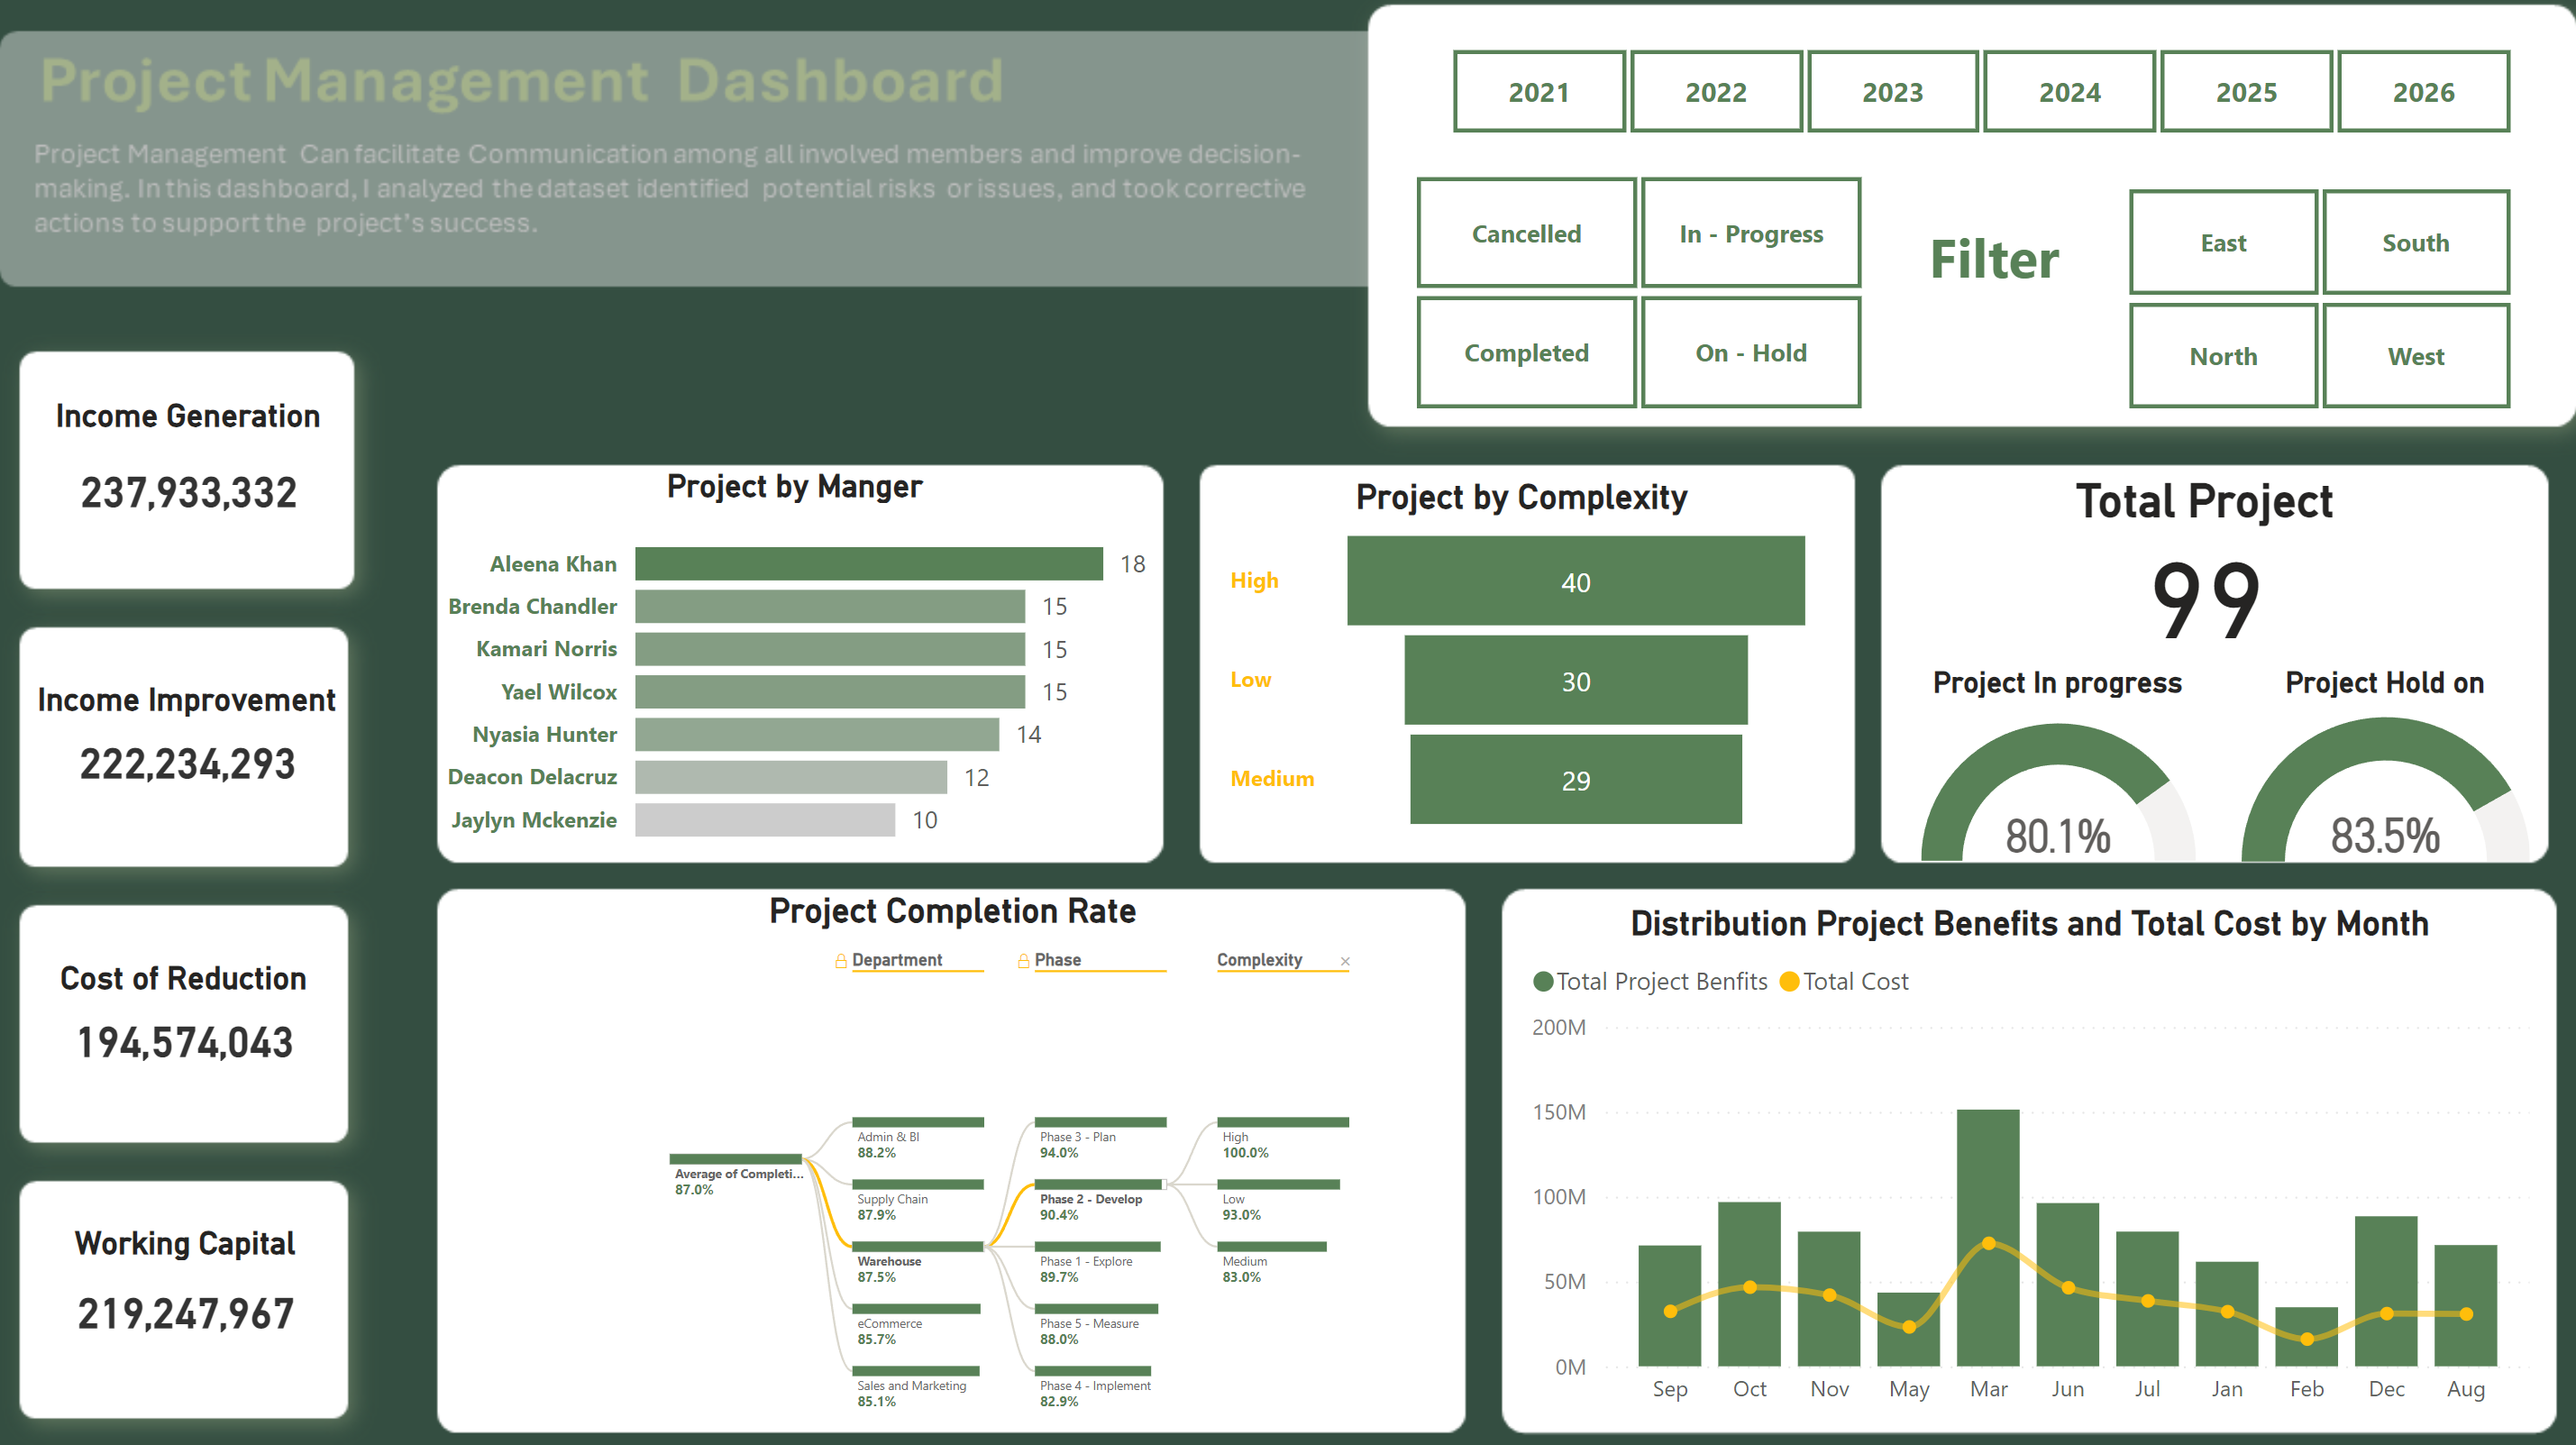Filter by the 2026 year button

pyautogui.click(x=2423, y=91)
